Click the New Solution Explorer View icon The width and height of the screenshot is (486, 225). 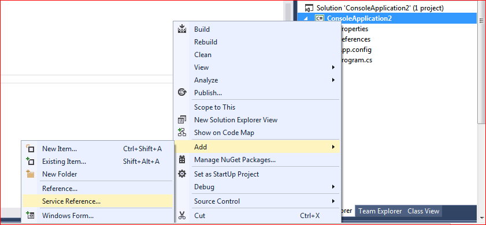coord(182,119)
